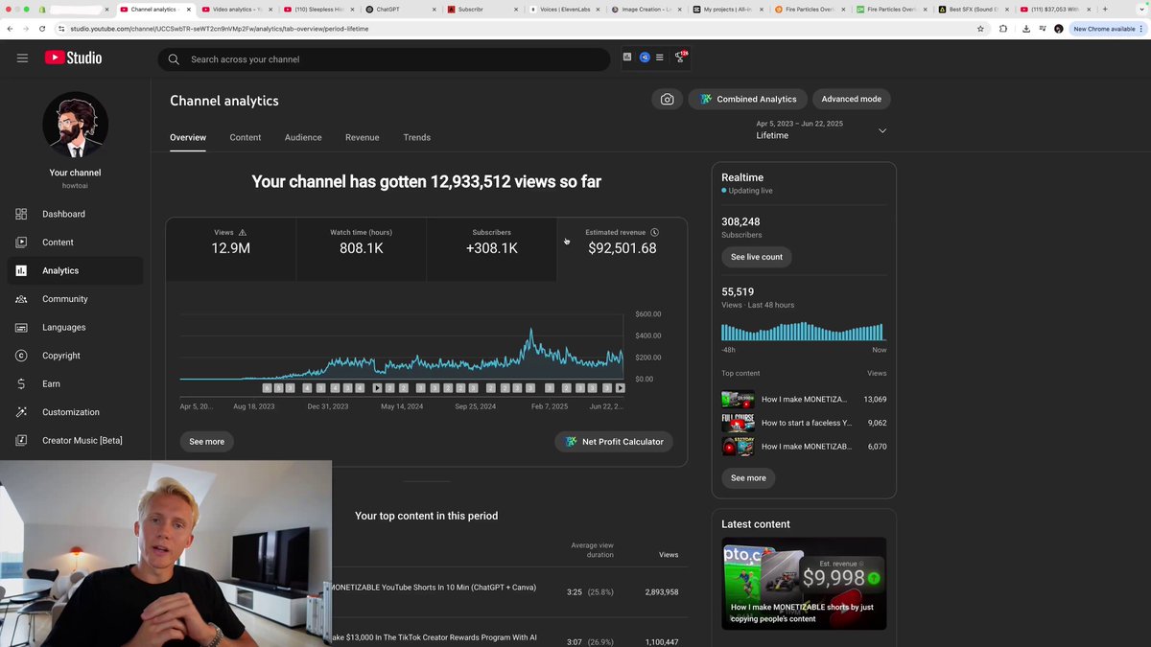
Task: Switch to the Voices | ElevenLabs browser tab
Action: point(564,9)
